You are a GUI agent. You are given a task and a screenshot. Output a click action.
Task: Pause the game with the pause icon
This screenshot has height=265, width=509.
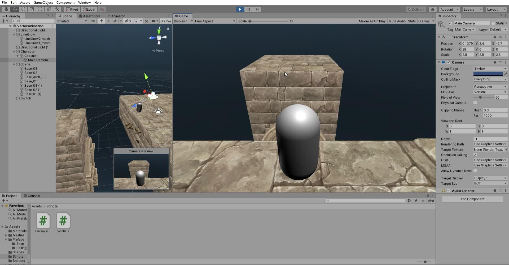248,9
